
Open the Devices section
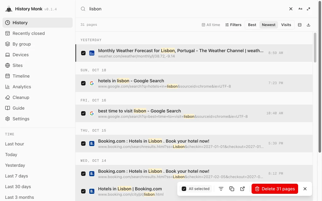[38, 55]
